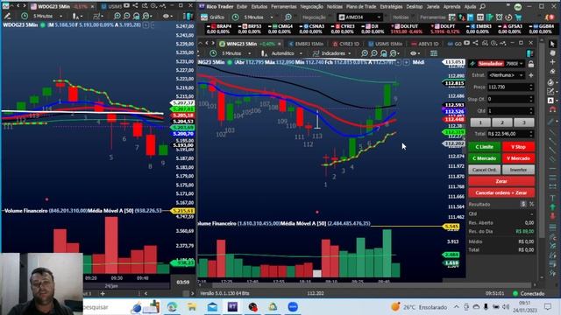Click the Zerar button
This screenshot has height=315, width=561.
tap(501, 181)
